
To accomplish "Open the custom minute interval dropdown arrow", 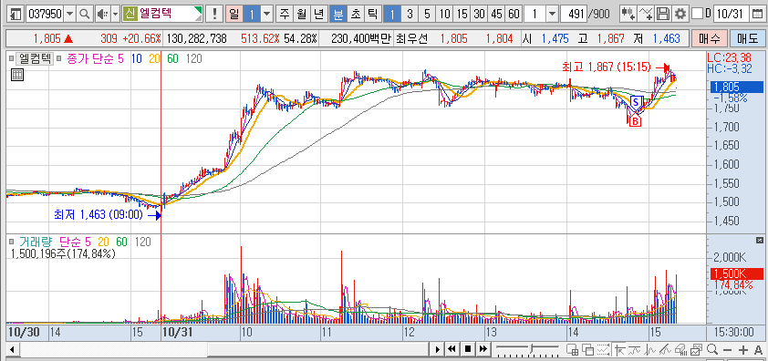I will point(552,14).
